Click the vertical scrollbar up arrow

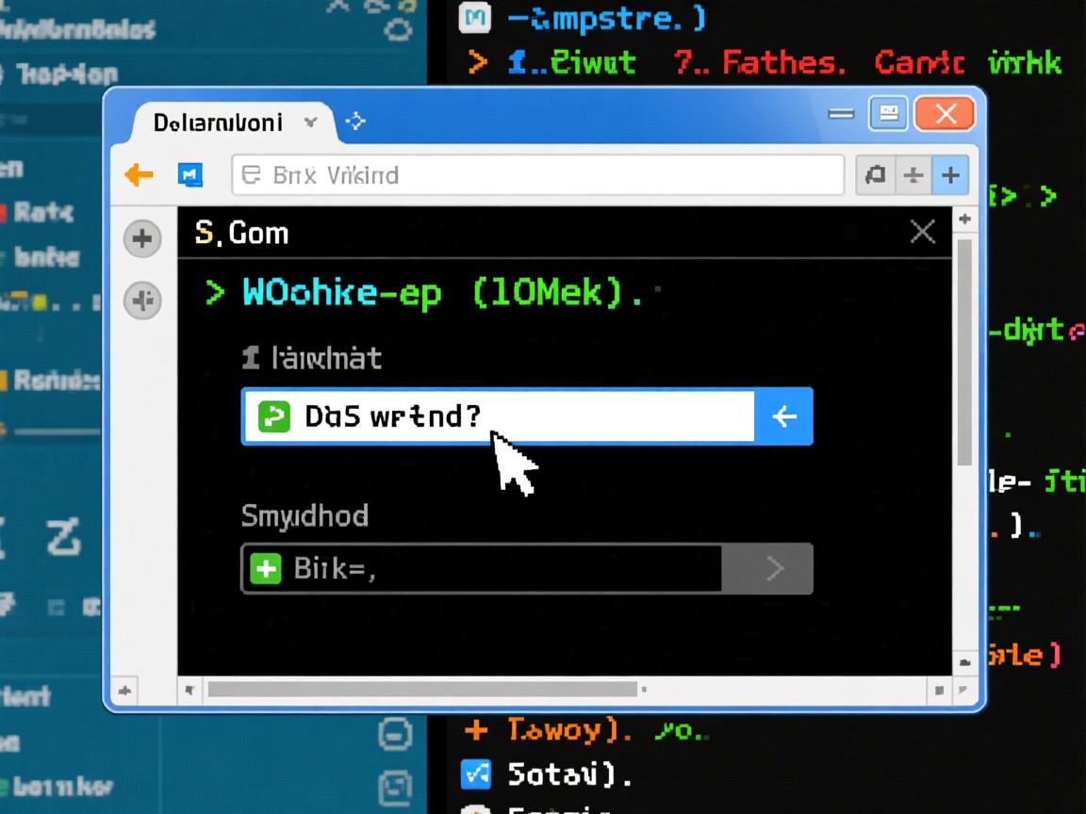(964, 220)
